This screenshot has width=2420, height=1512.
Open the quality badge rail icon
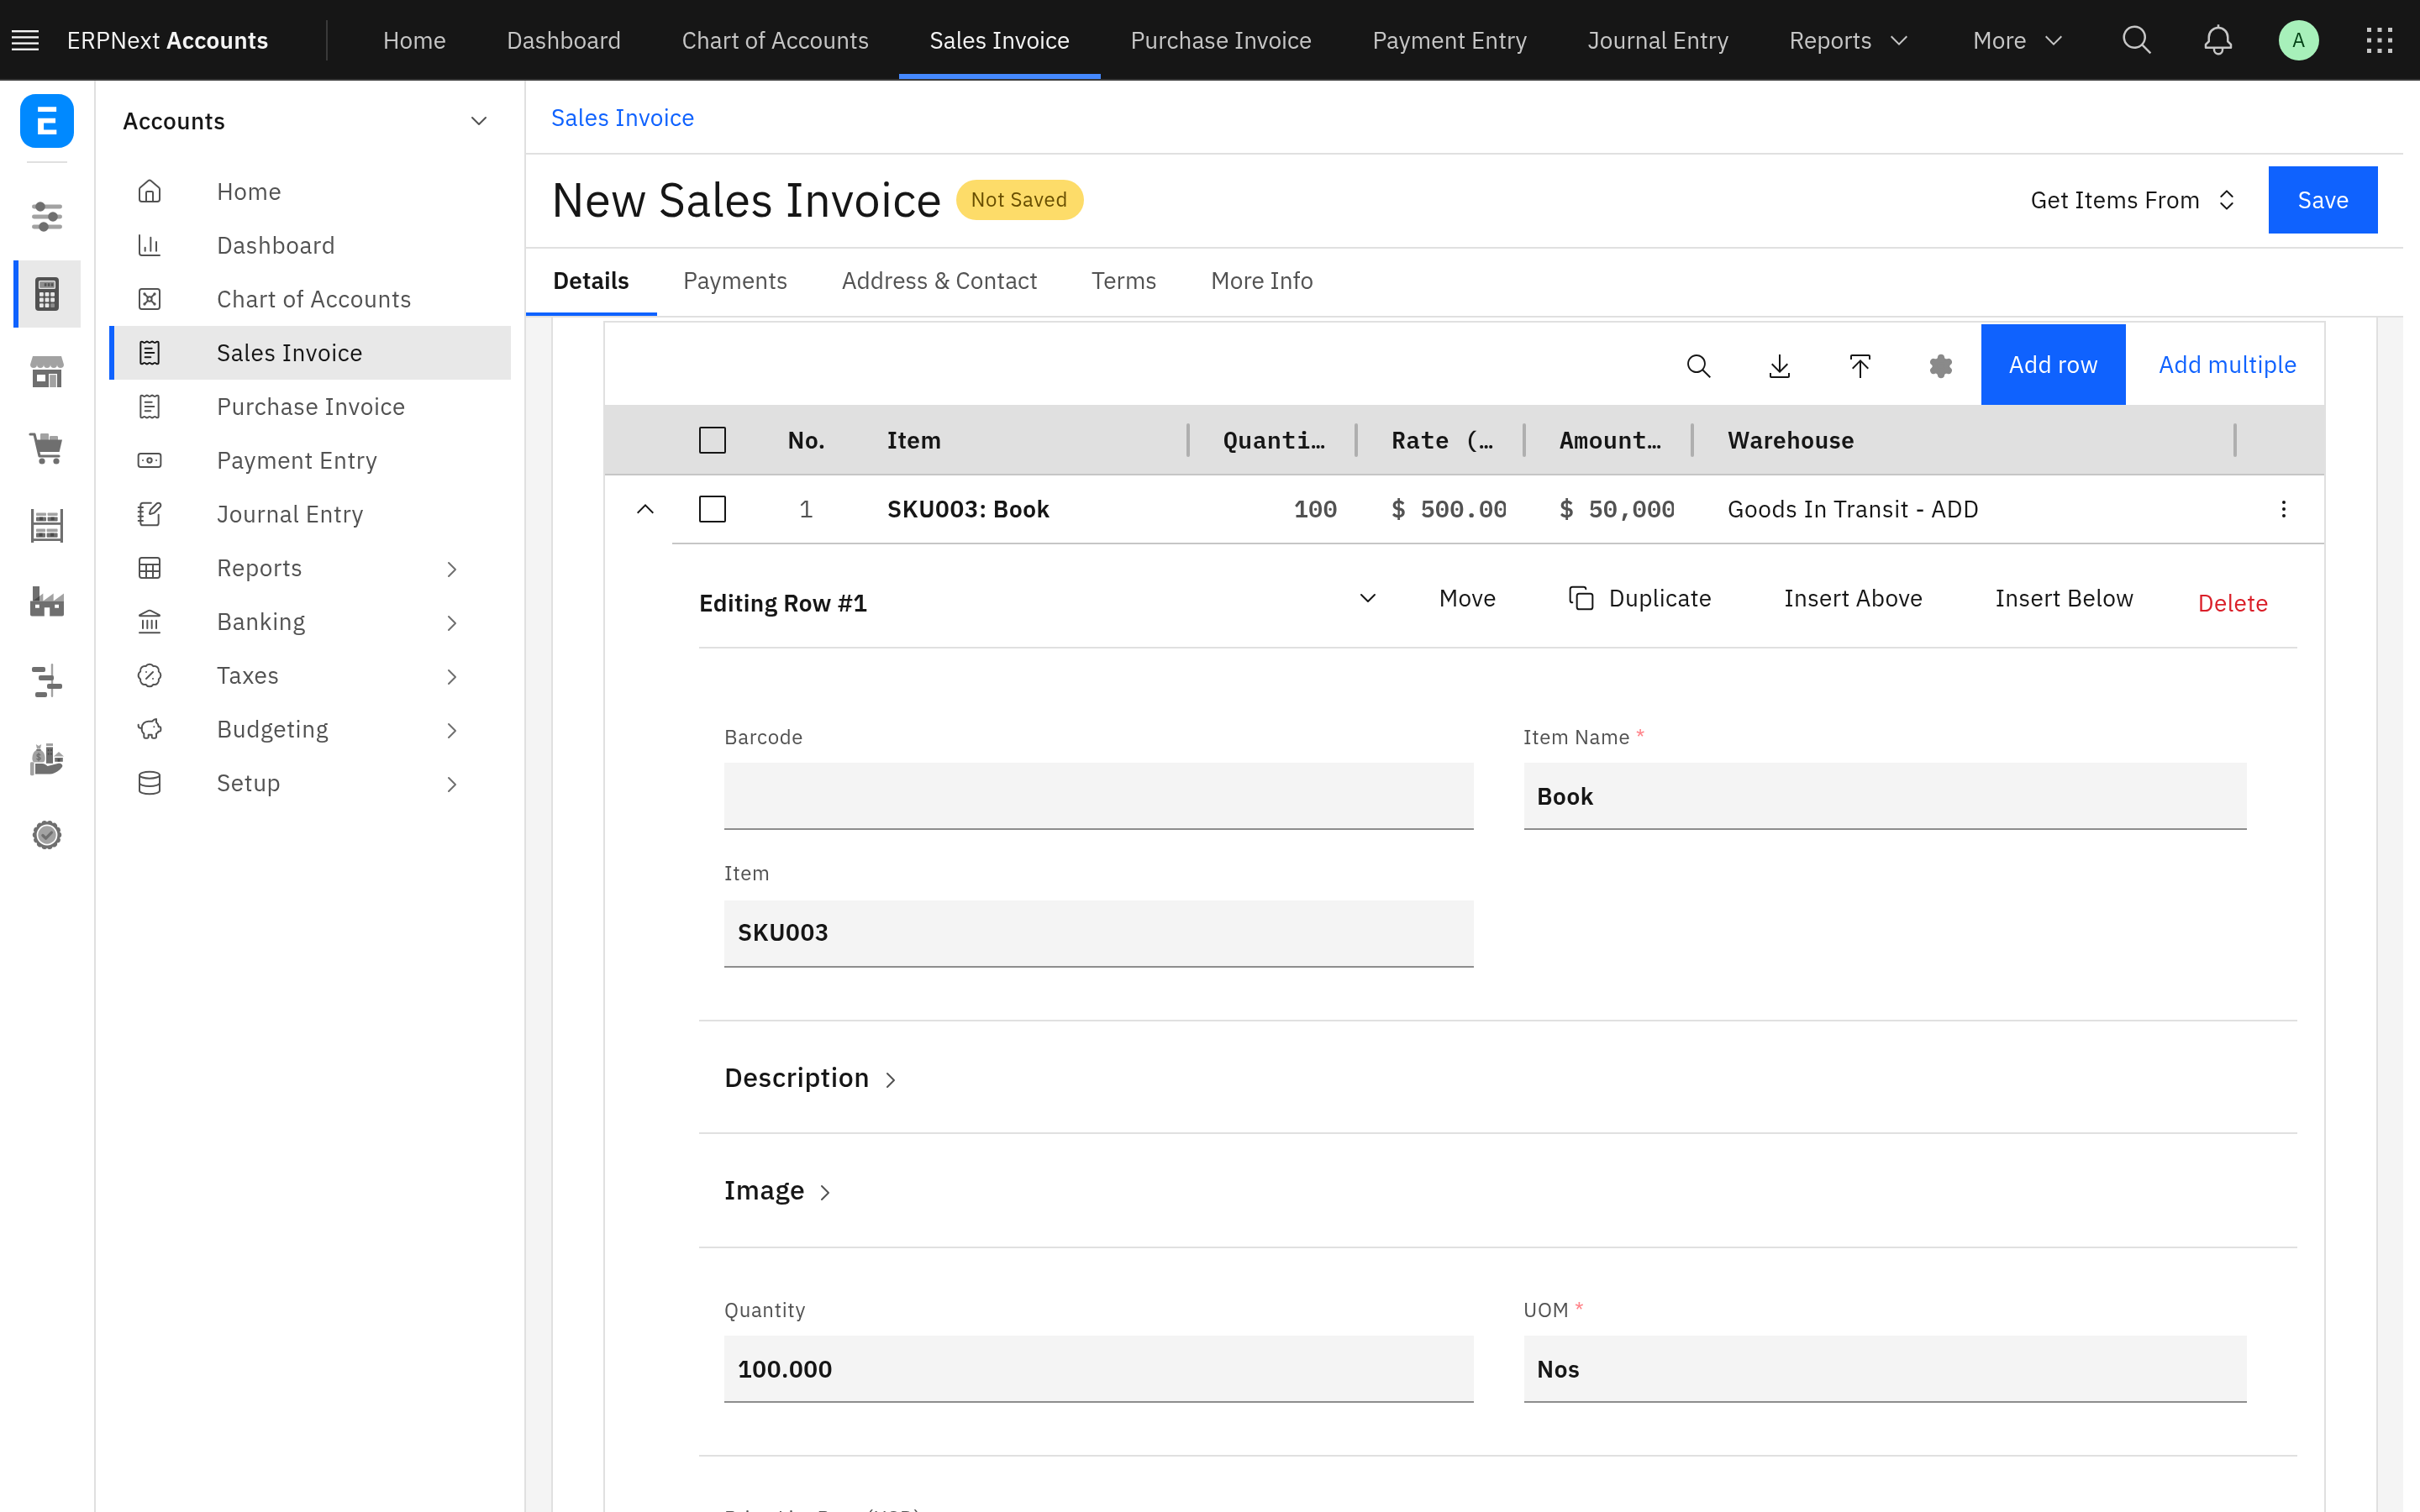47,835
